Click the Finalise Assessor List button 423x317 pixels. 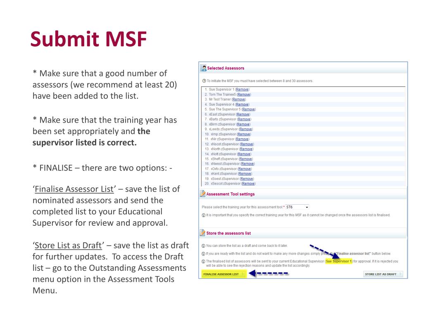[x=223, y=274]
